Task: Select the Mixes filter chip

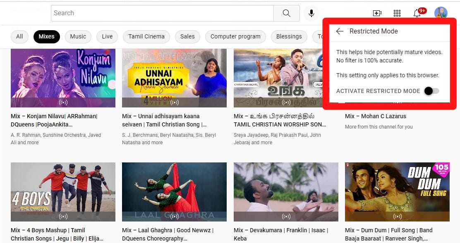Action: [x=47, y=37]
